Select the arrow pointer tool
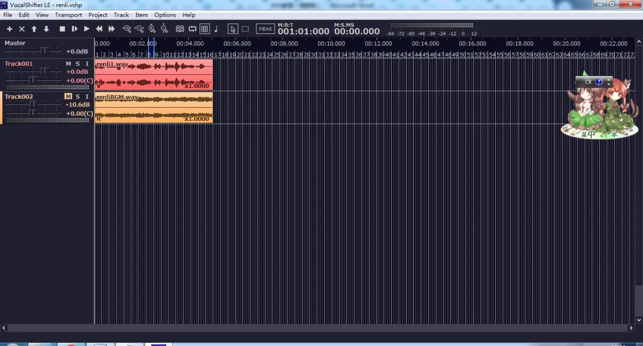Viewport: 643px width, 346px height. (232, 29)
